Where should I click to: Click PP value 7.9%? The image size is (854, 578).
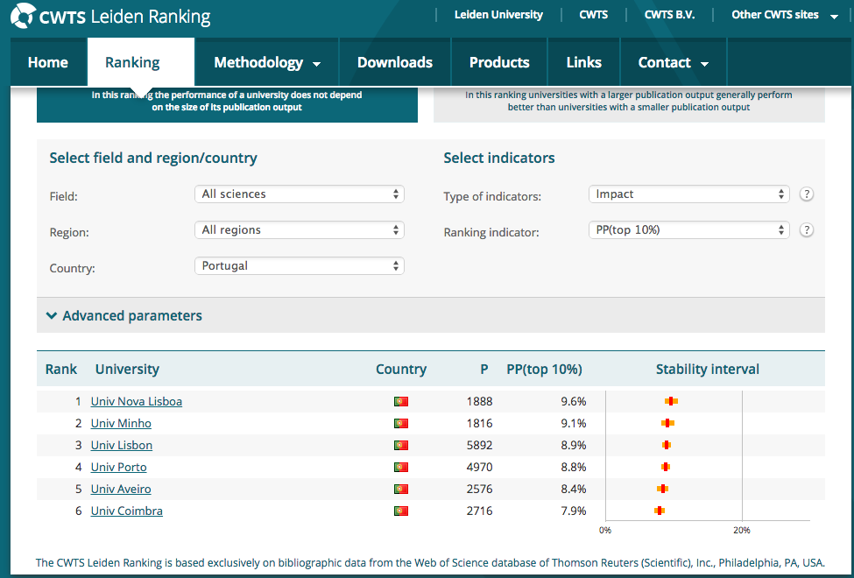(574, 511)
